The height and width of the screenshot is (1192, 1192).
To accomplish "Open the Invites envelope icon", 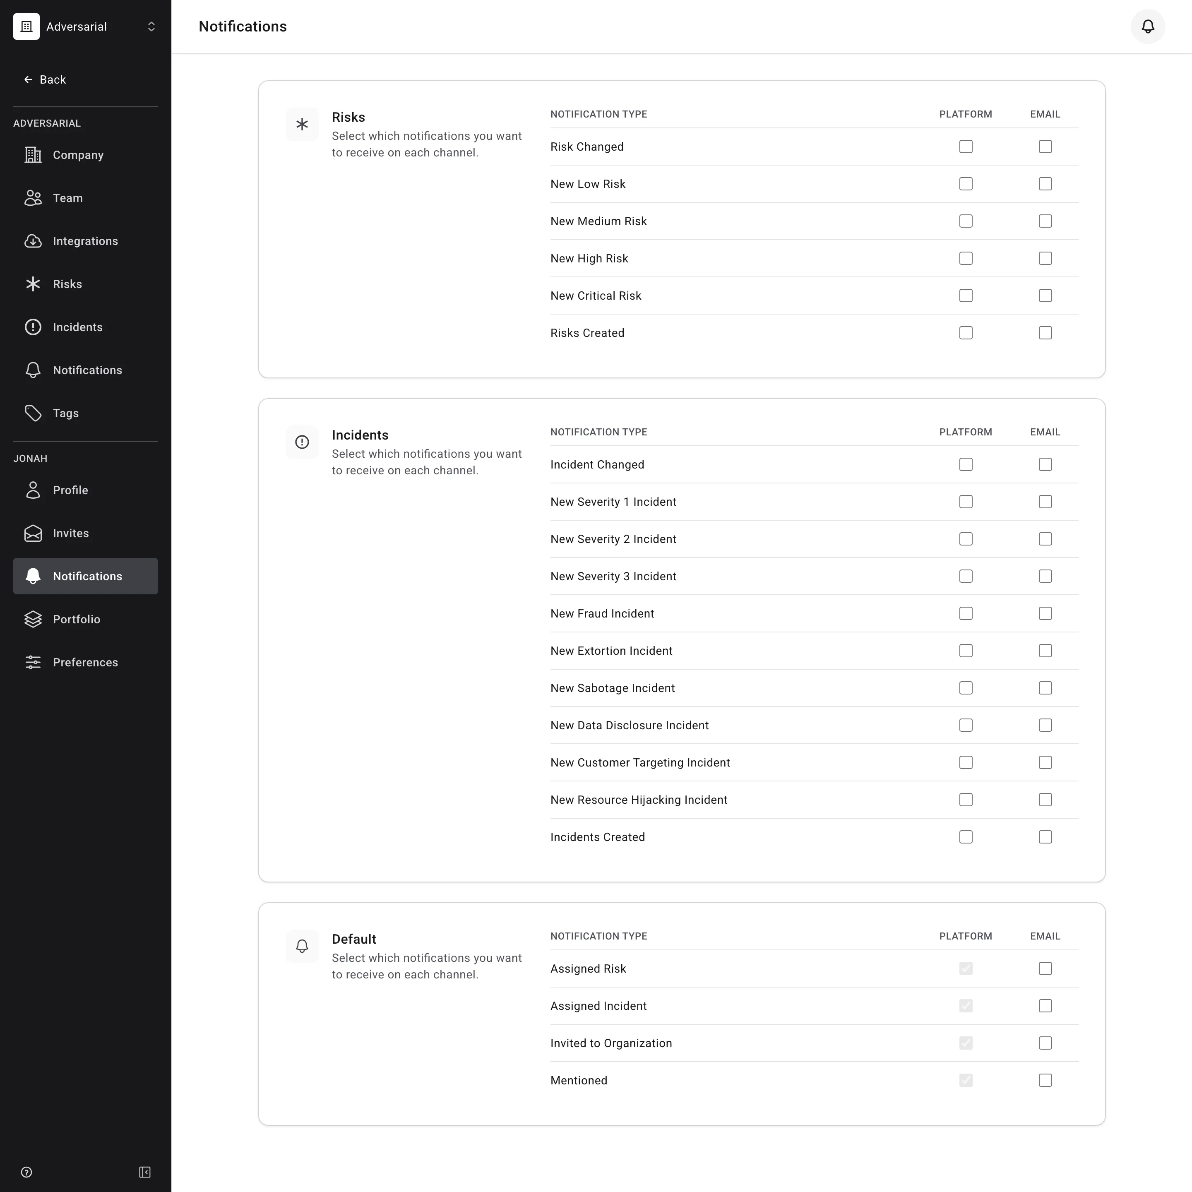I will pyautogui.click(x=33, y=533).
